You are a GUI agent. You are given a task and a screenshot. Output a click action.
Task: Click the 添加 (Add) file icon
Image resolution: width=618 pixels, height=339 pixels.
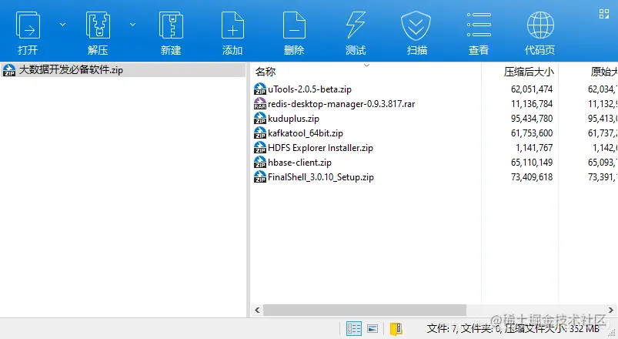(x=232, y=25)
